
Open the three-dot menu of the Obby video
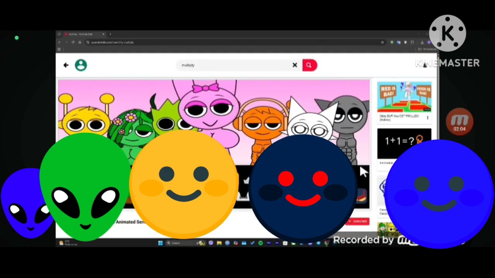(x=428, y=118)
